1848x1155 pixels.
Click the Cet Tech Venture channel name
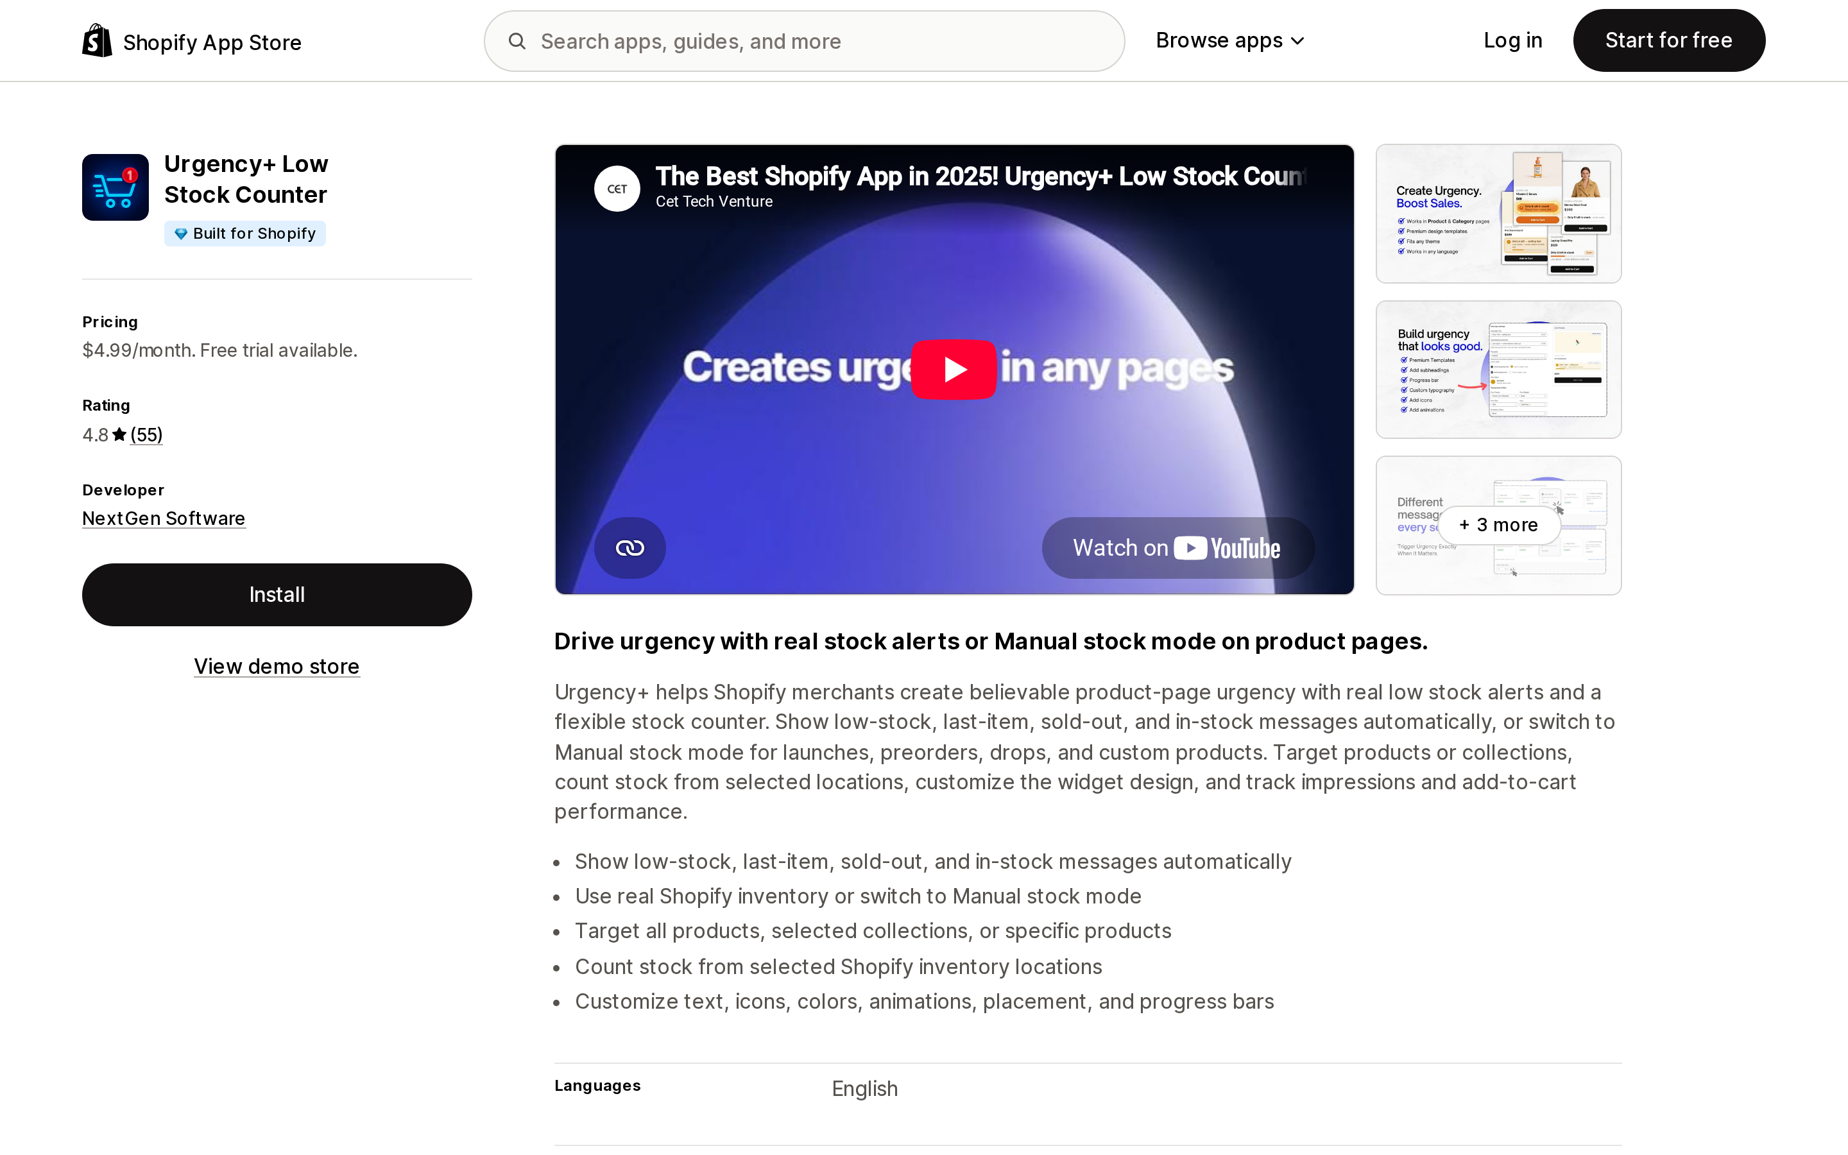[714, 201]
